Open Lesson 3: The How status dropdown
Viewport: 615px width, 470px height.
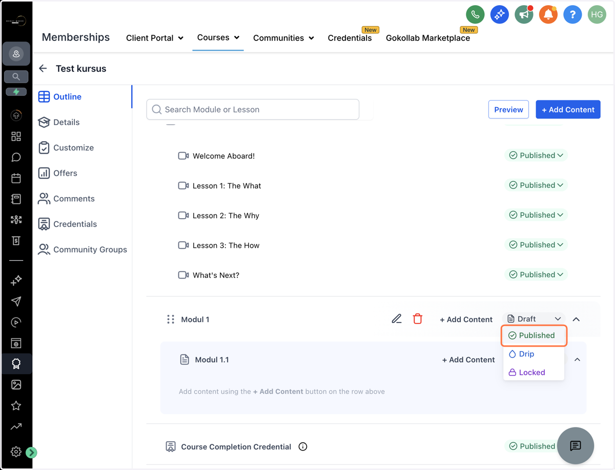tap(536, 245)
